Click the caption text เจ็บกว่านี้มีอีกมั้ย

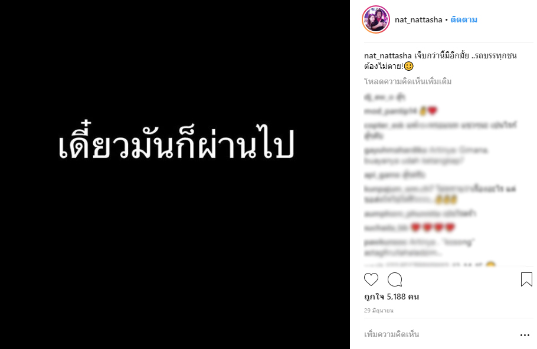441,55
